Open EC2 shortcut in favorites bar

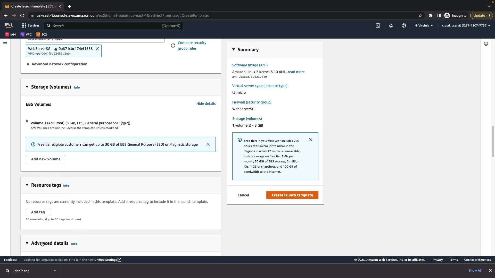coord(42,34)
